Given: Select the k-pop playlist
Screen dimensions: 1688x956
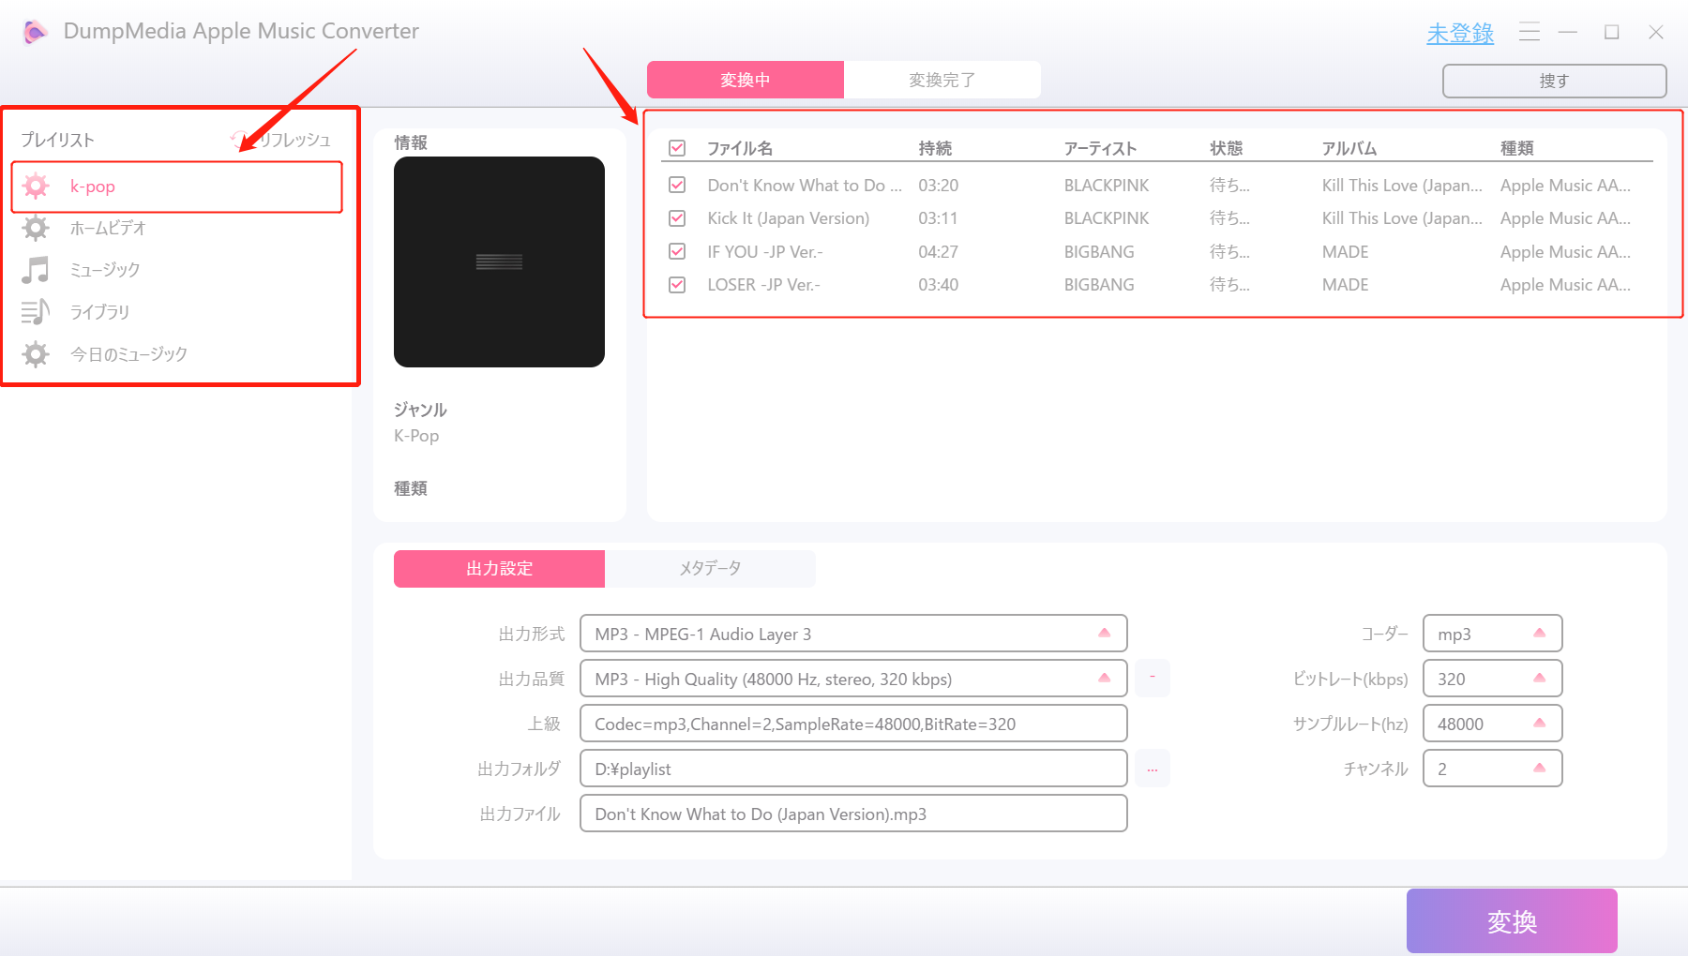Looking at the screenshot, I should point(176,187).
